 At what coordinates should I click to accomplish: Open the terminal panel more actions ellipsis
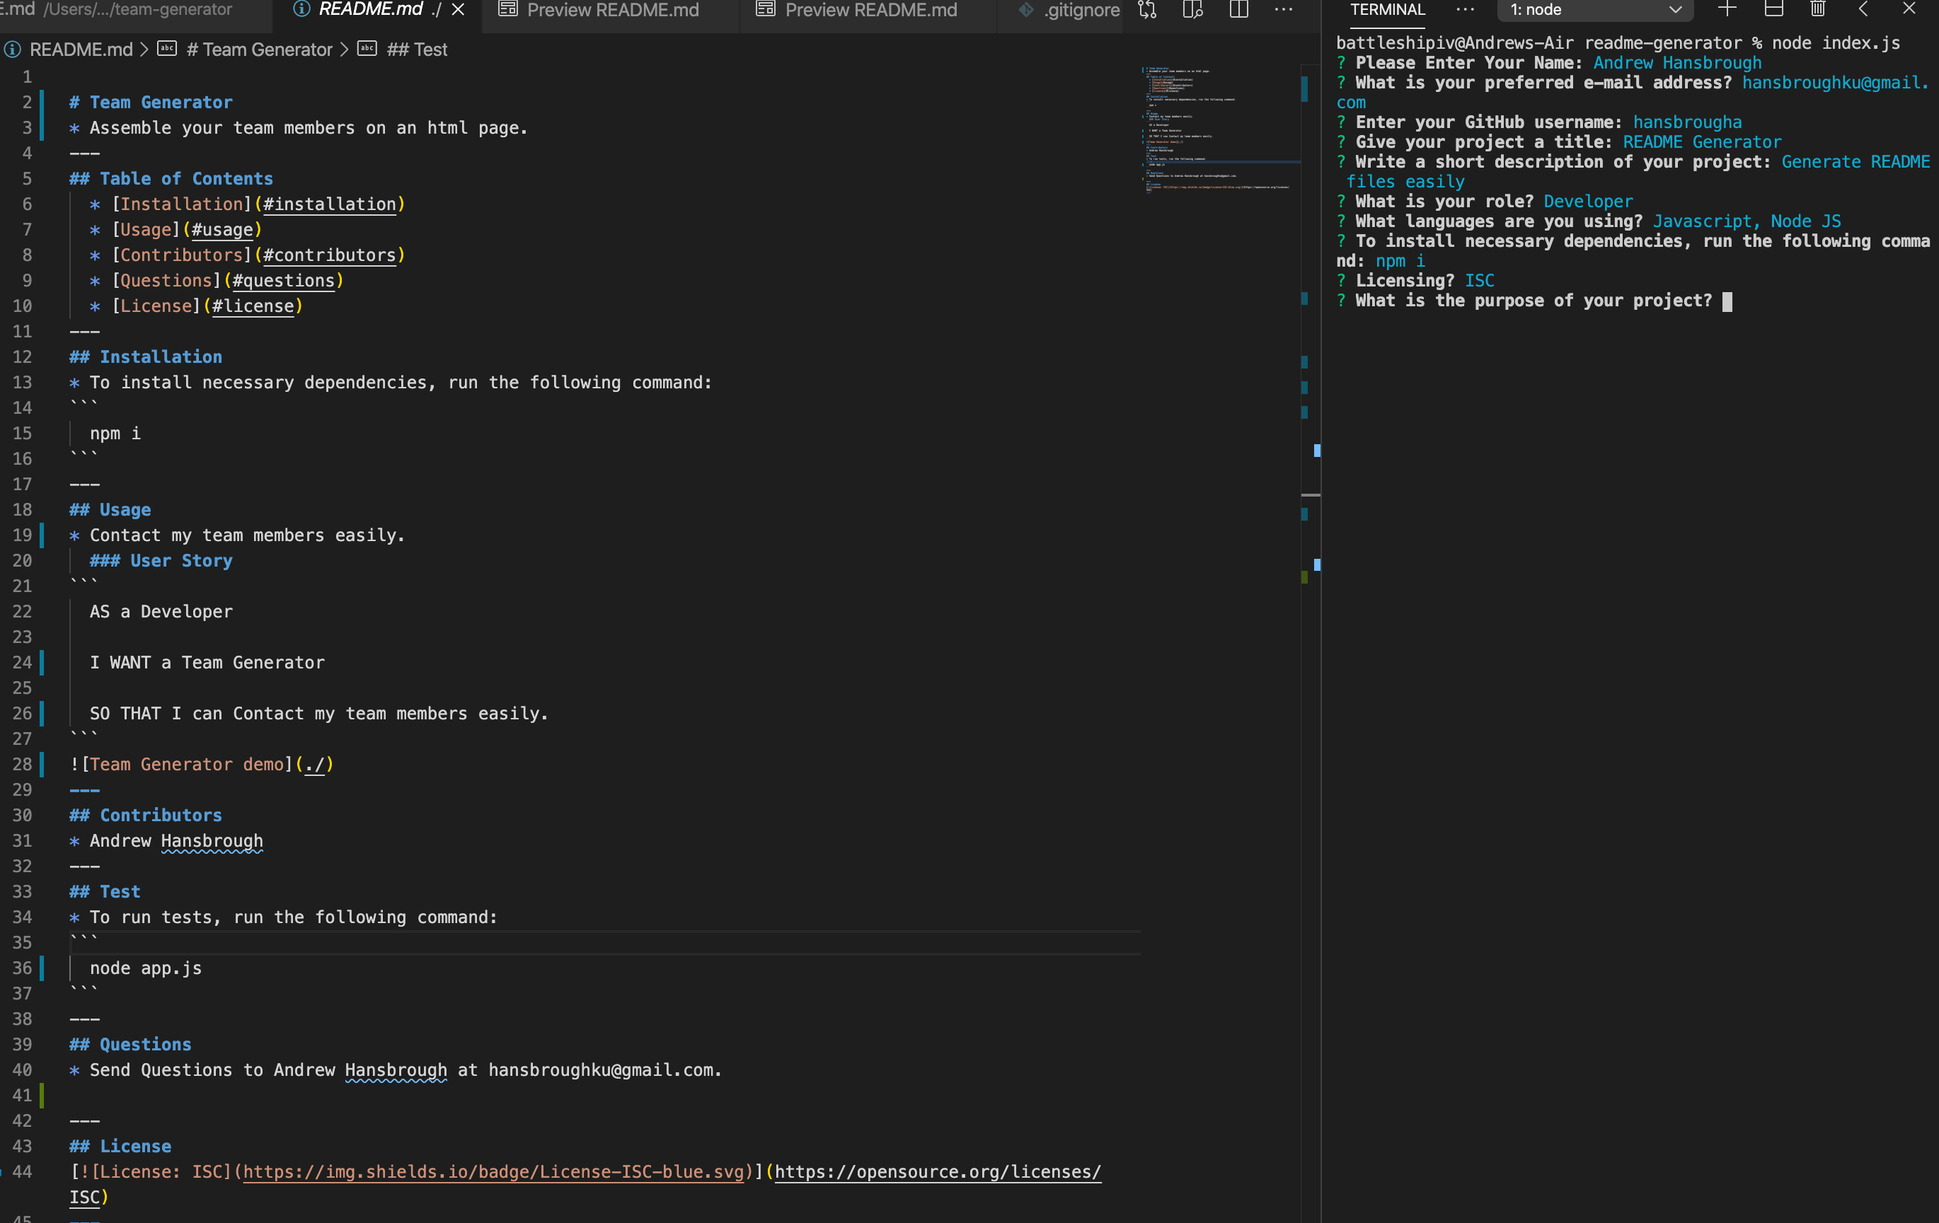click(1466, 10)
